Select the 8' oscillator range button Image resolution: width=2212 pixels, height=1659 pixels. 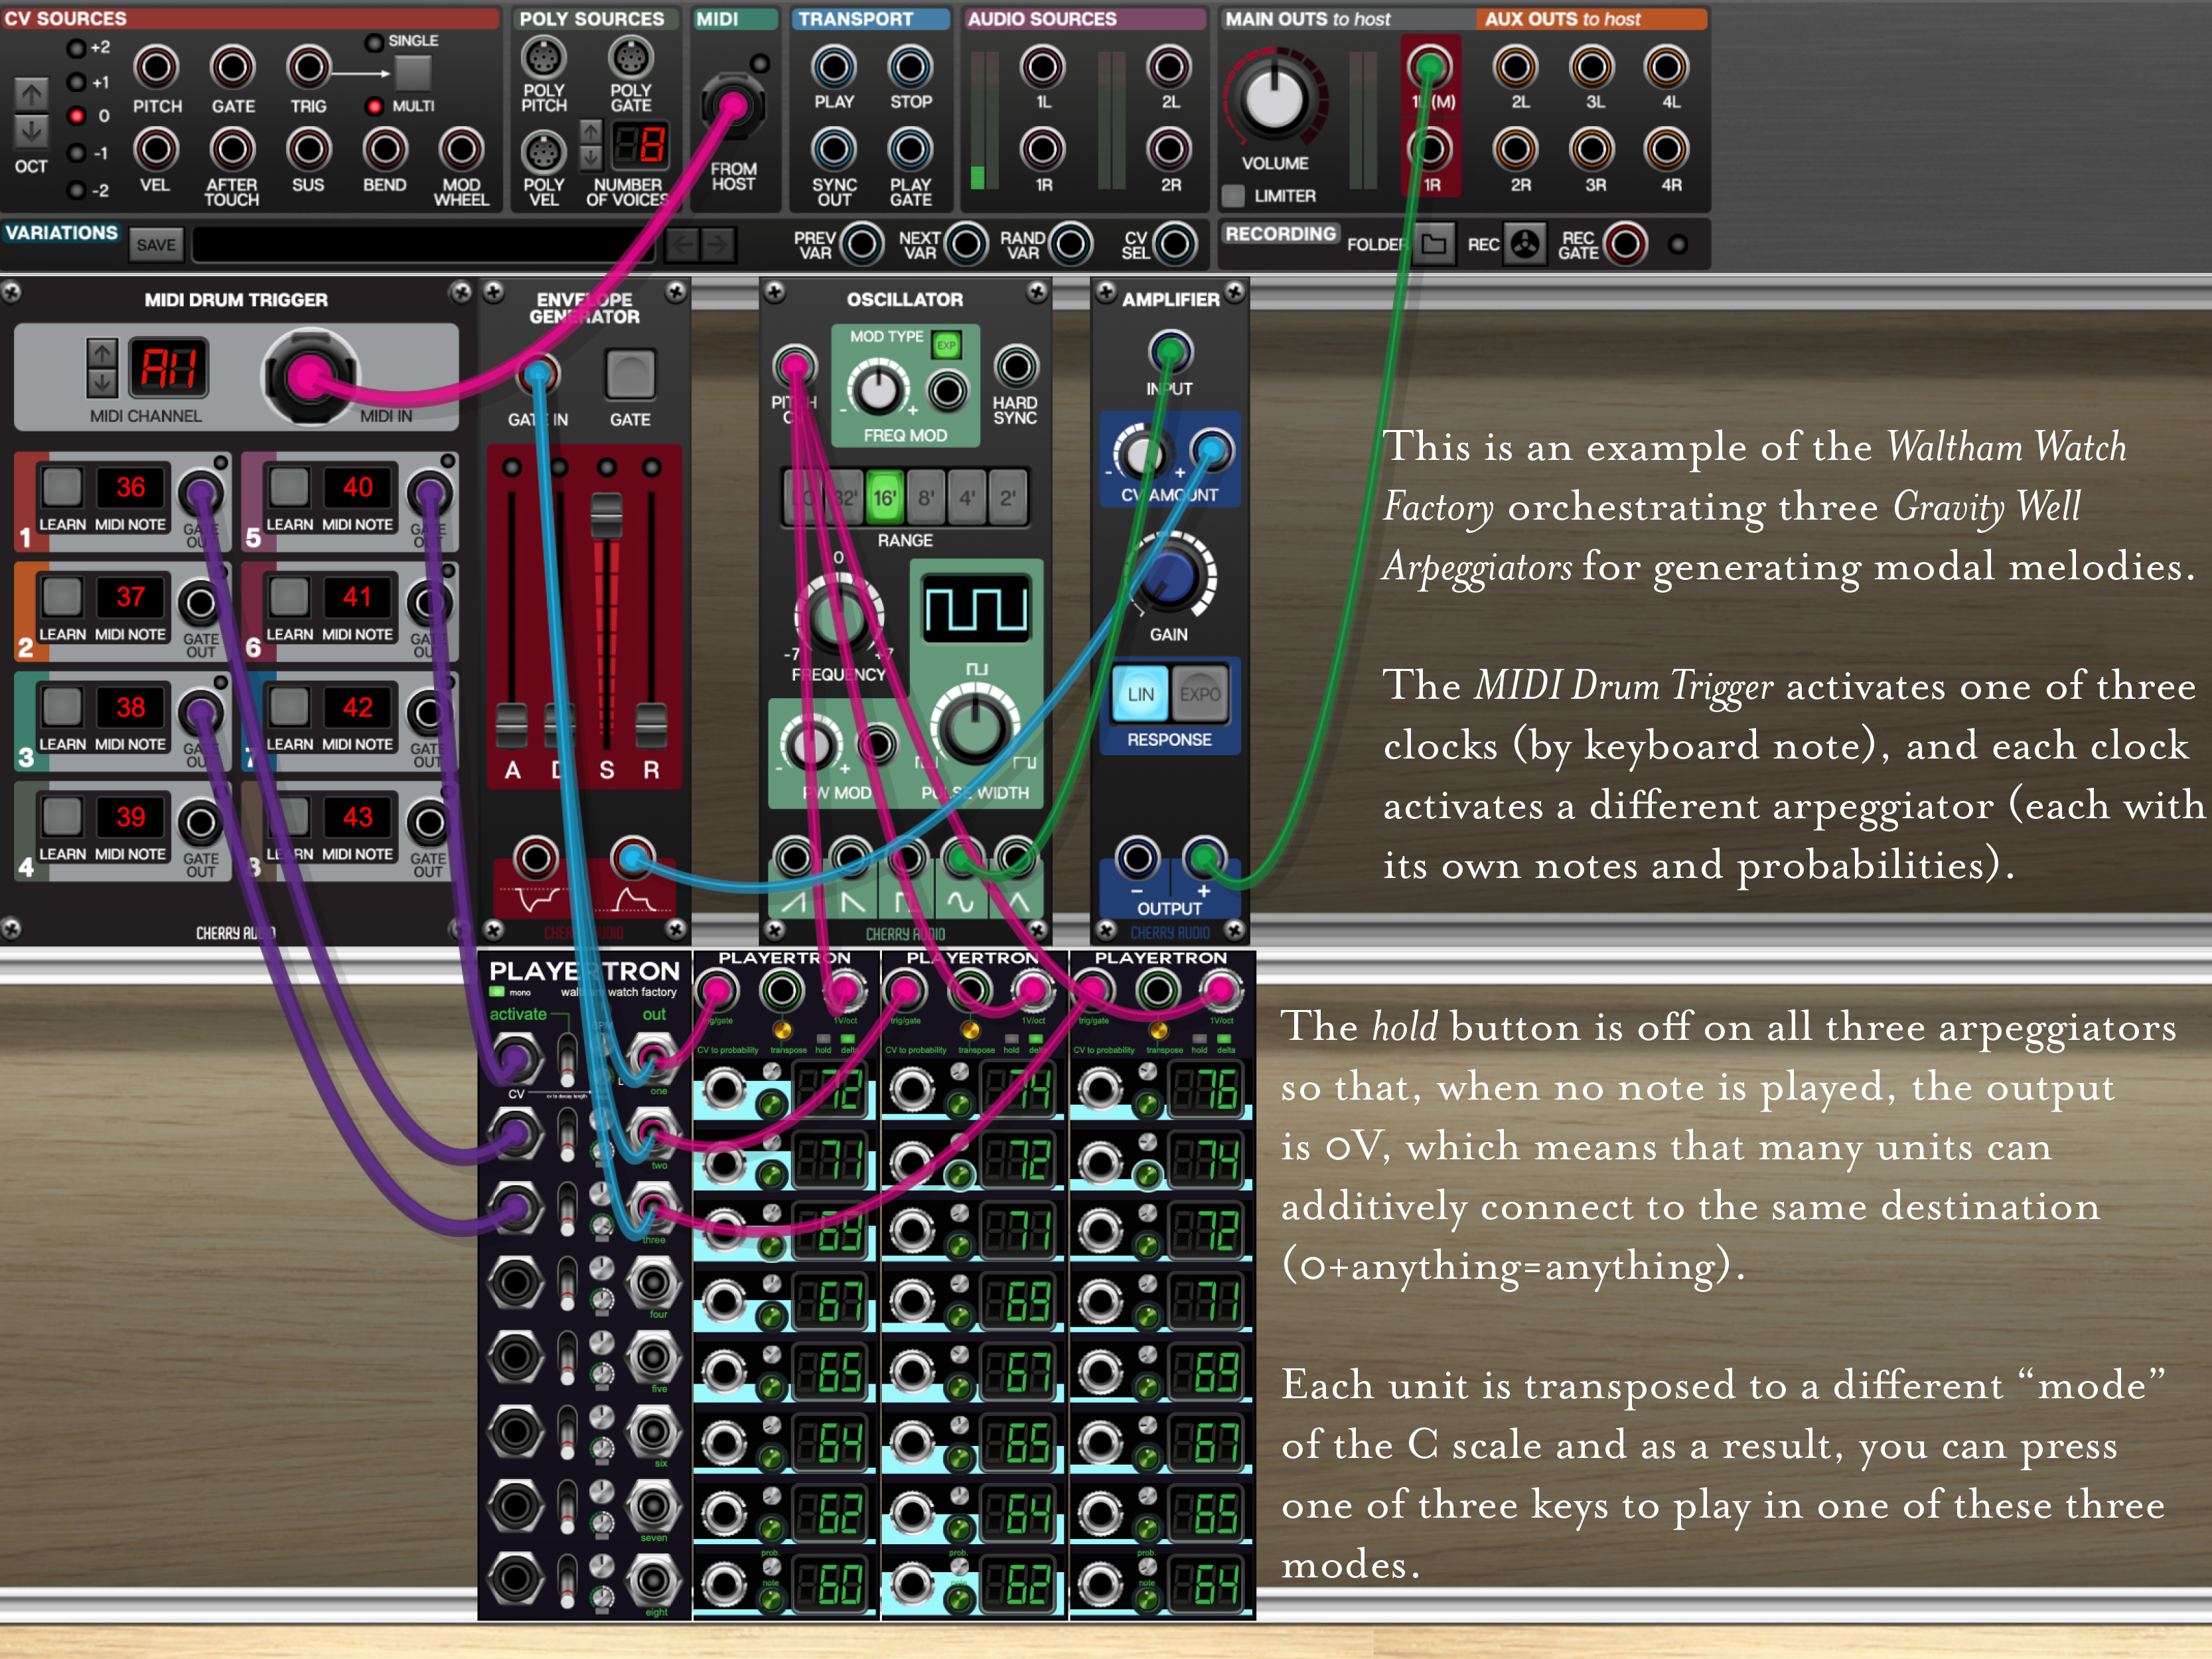pos(926,497)
